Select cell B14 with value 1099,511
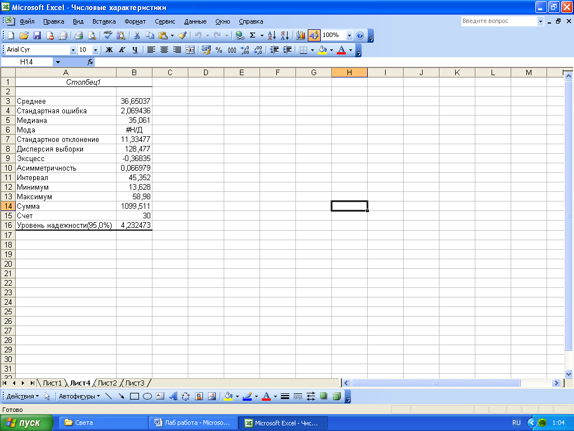The height and width of the screenshot is (431, 574). (x=134, y=207)
